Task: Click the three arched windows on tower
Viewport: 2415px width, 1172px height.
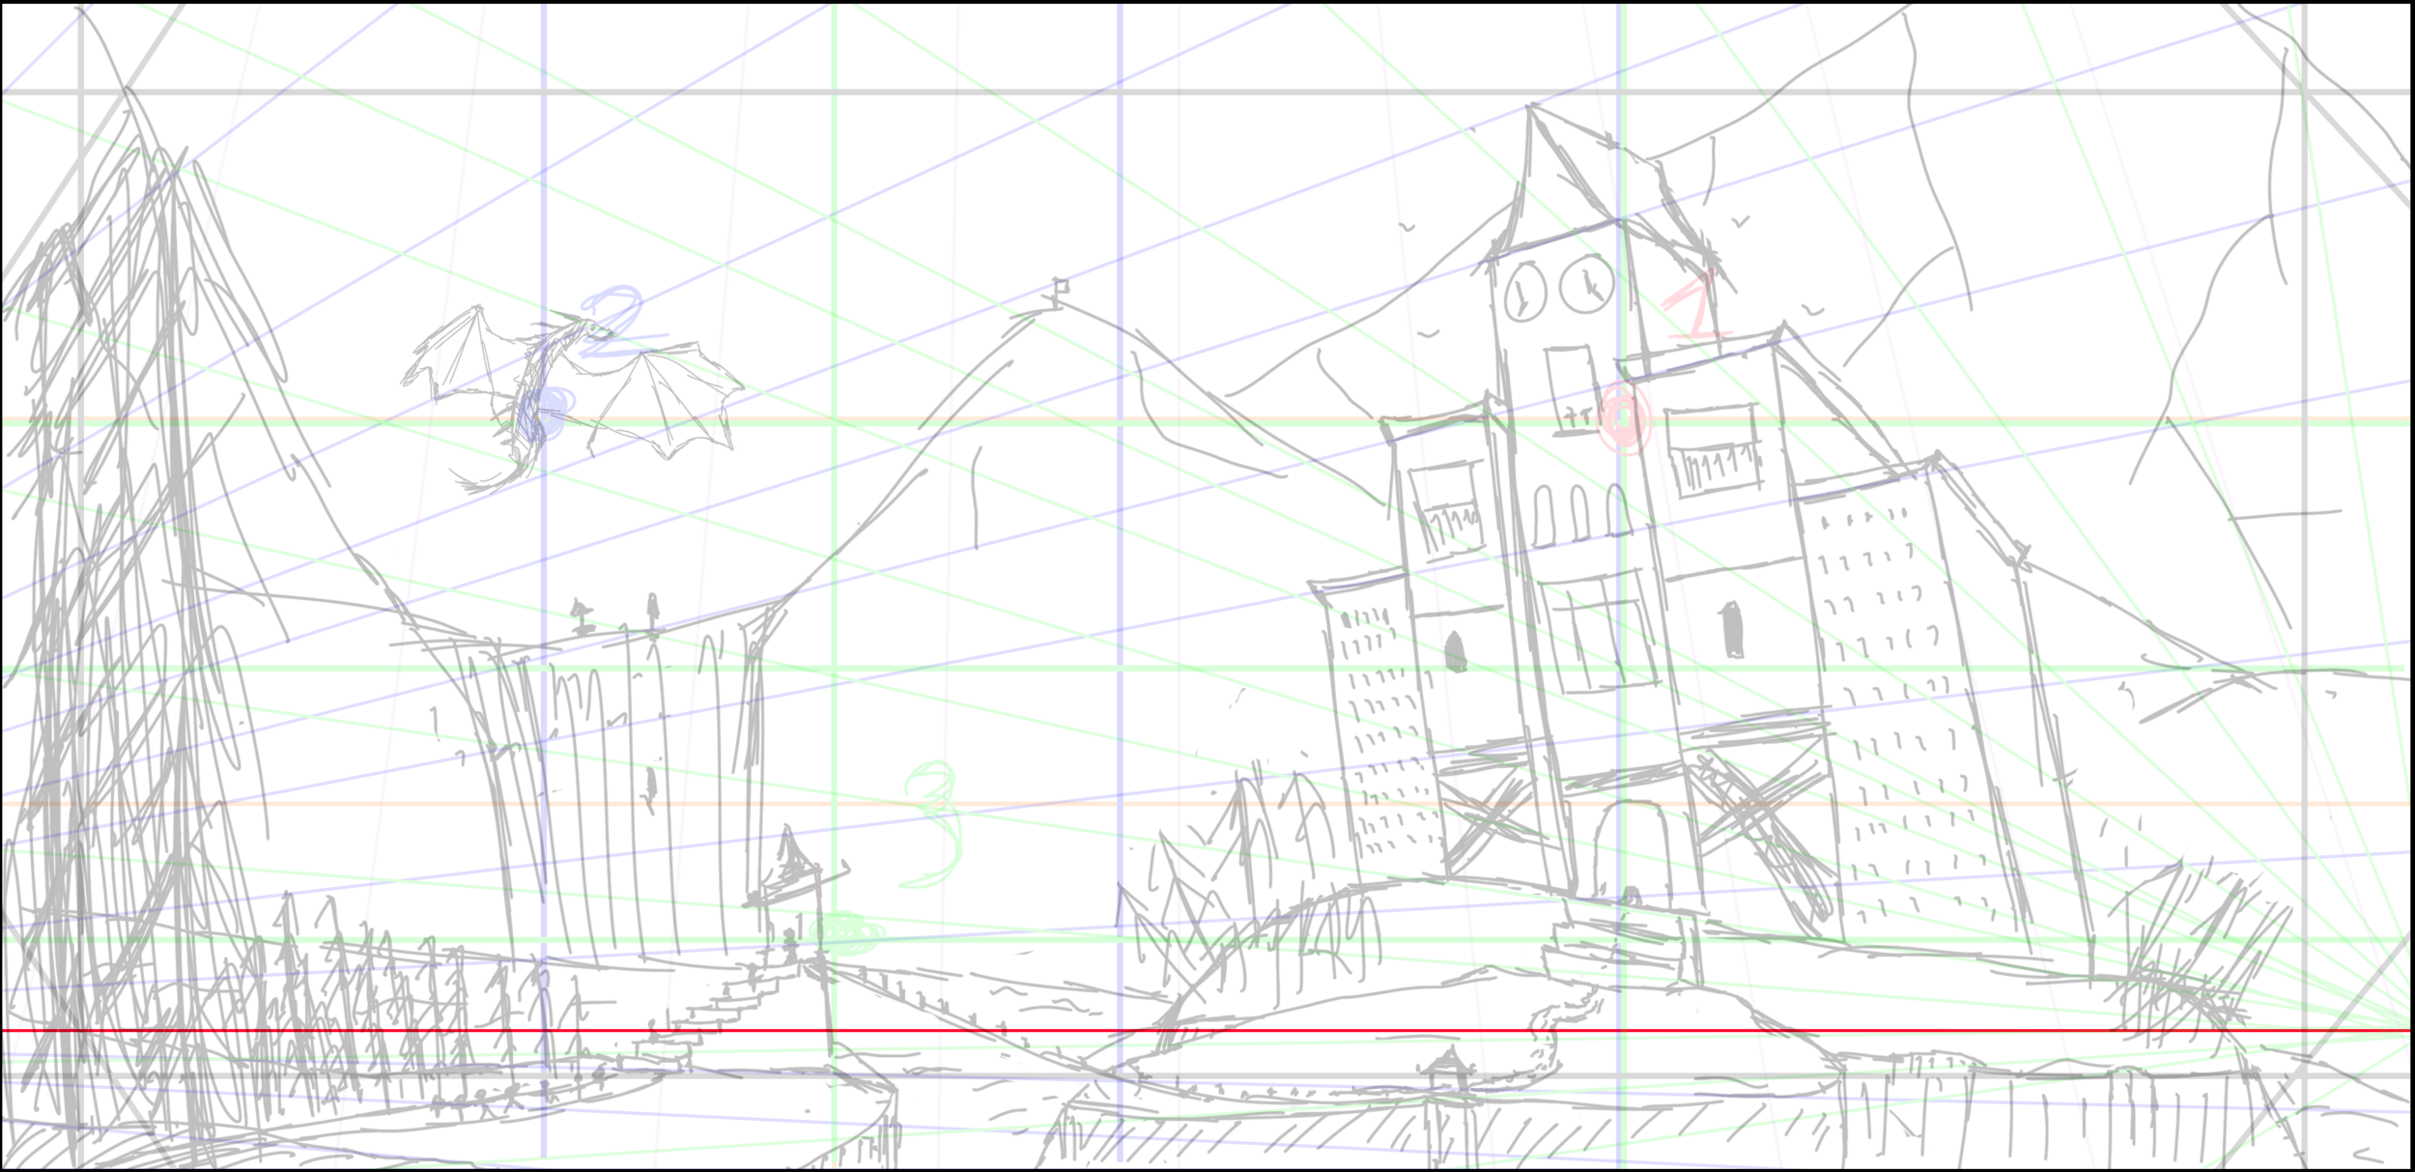Action: pos(1578,512)
